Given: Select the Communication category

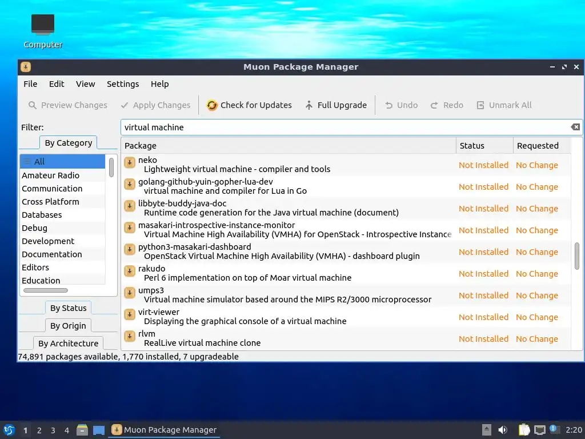Looking at the screenshot, I should (62, 189).
